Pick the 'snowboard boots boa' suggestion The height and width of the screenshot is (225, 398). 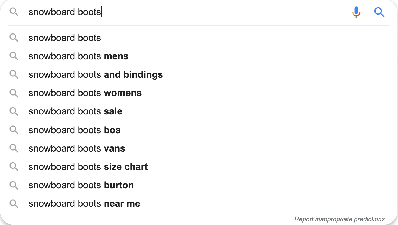pos(199,130)
